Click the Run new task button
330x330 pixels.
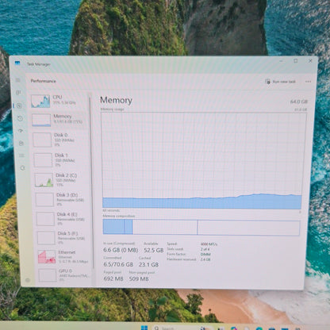point(280,82)
